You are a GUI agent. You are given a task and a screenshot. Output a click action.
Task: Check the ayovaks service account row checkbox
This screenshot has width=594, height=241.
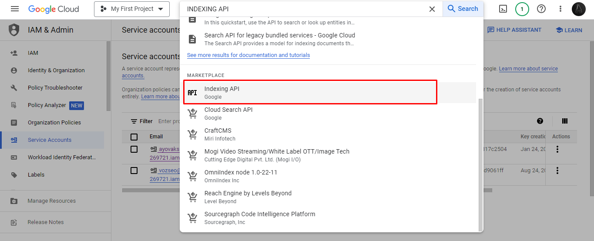click(x=134, y=149)
